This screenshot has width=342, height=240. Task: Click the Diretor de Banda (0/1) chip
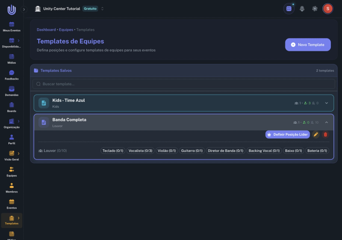point(226,151)
